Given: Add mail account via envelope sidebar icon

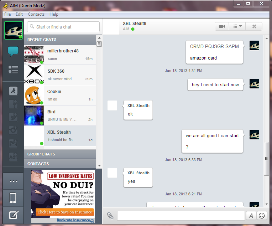Looking at the screenshot, I should (13, 144).
